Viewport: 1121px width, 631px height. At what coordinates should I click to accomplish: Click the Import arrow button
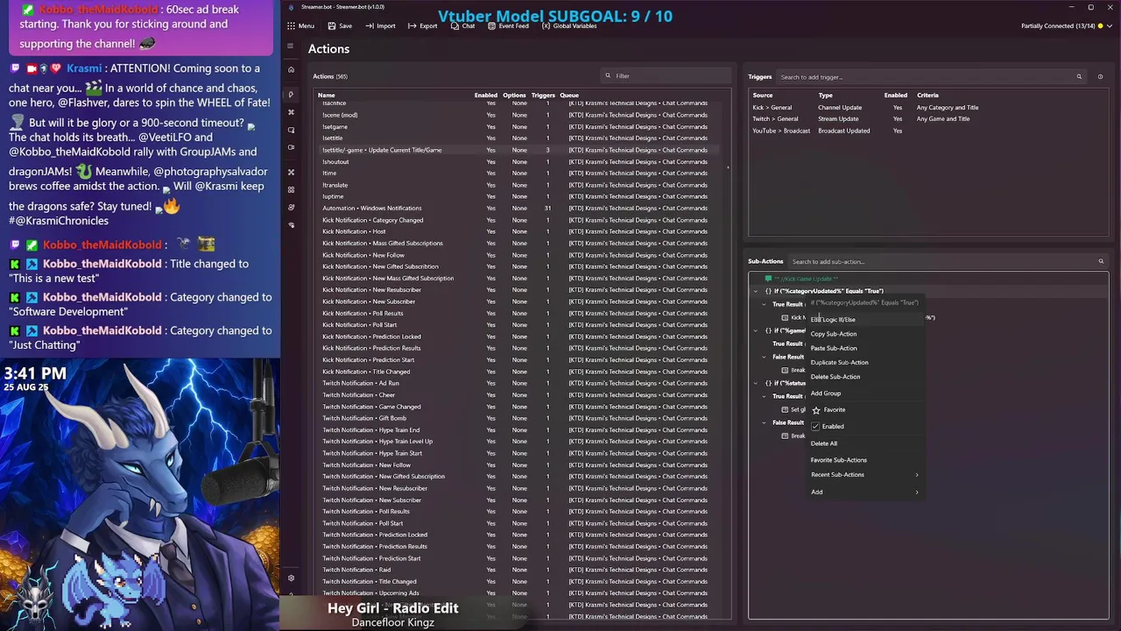(380, 26)
